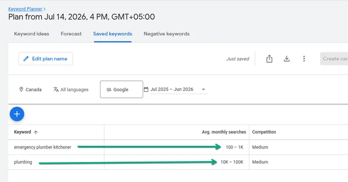Sort by the Competition column header
Image resolution: width=348 pixels, height=182 pixels.
pos(264,132)
